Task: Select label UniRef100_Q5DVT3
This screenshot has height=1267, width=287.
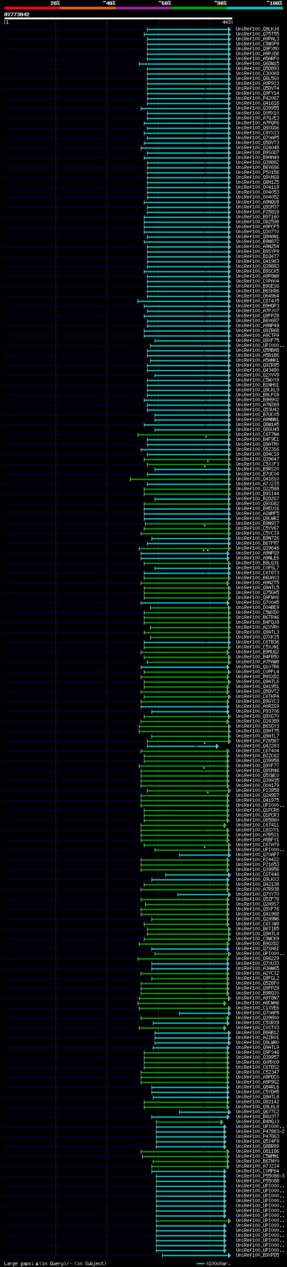Action: point(257,142)
